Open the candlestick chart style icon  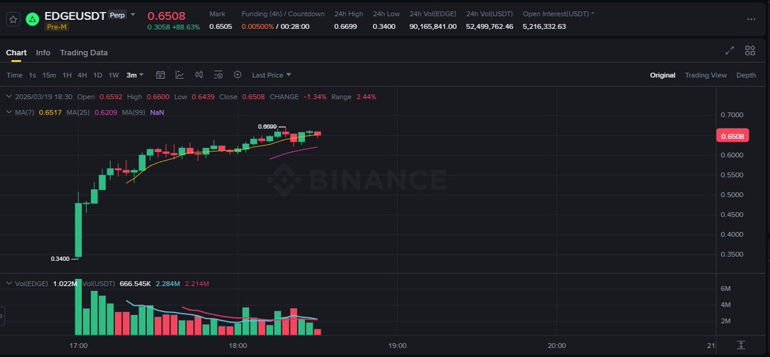199,75
